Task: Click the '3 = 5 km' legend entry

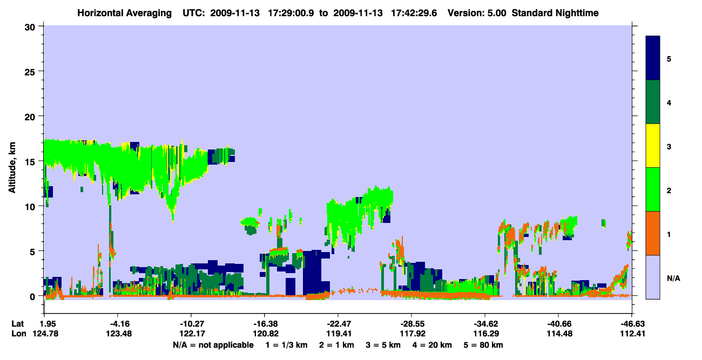Action: pyautogui.click(x=384, y=345)
